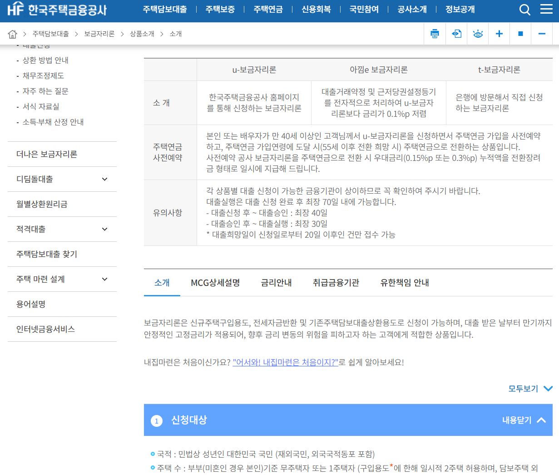This screenshot has width=559, height=475.
Task: Click the u-보금자리론 column header
Action: point(254,70)
